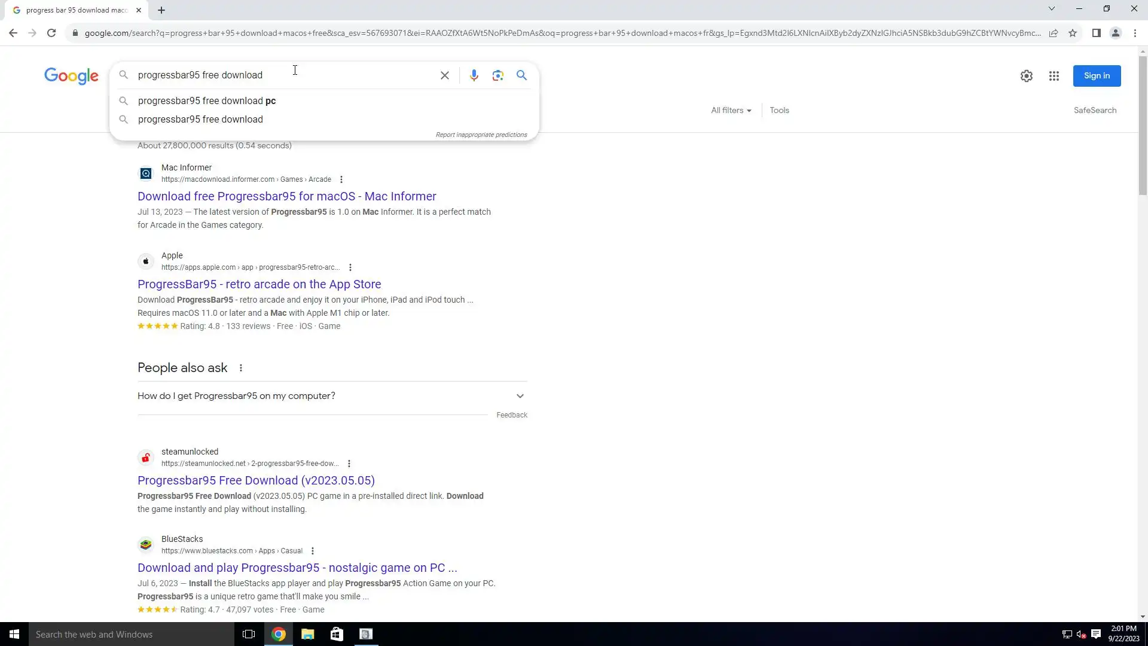Click the voice search microphone icon
The image size is (1148, 646).
pyautogui.click(x=474, y=75)
